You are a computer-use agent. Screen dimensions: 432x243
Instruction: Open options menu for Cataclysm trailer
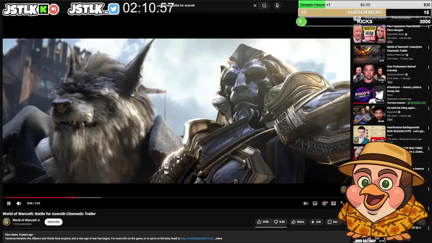(429, 48)
